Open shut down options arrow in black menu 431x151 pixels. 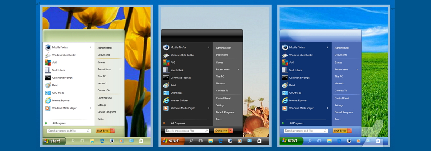pyautogui.click(x=231, y=131)
